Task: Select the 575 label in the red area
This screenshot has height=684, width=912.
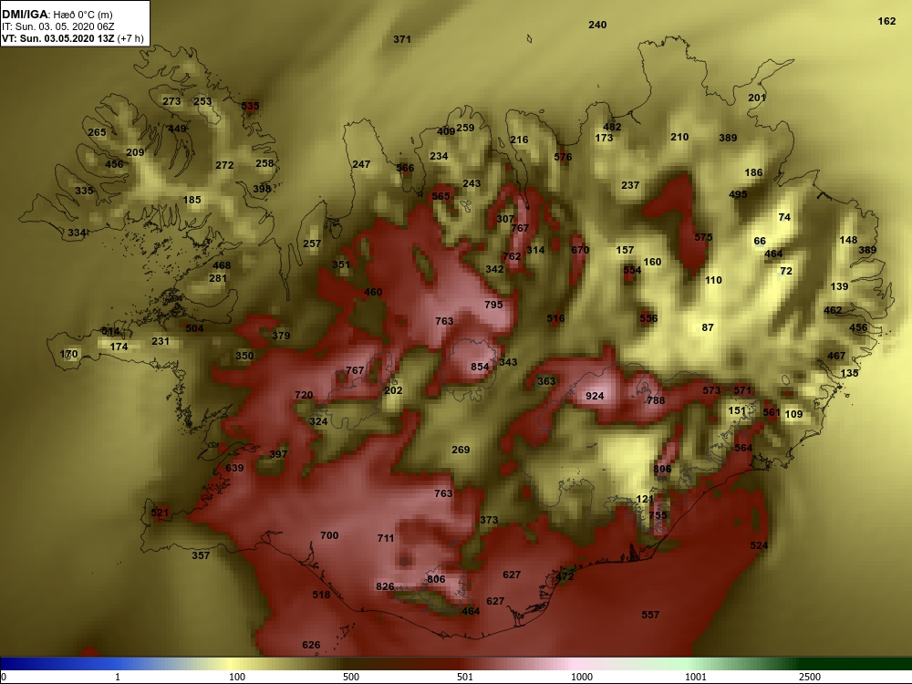Action: coord(703,237)
